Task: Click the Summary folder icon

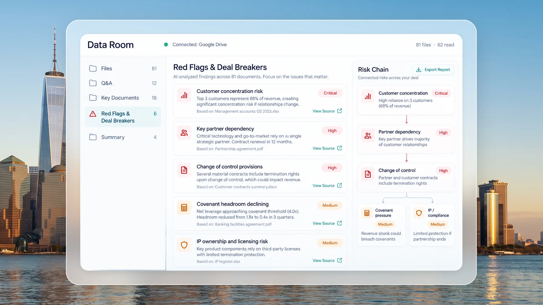Action: tap(93, 137)
